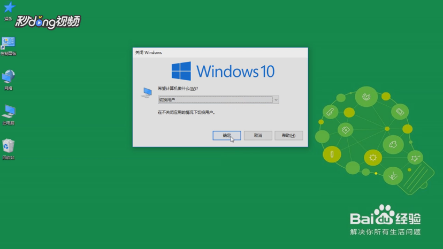Click the 希望计算机做什么(W)? label
443x249 pixels.
click(178, 89)
